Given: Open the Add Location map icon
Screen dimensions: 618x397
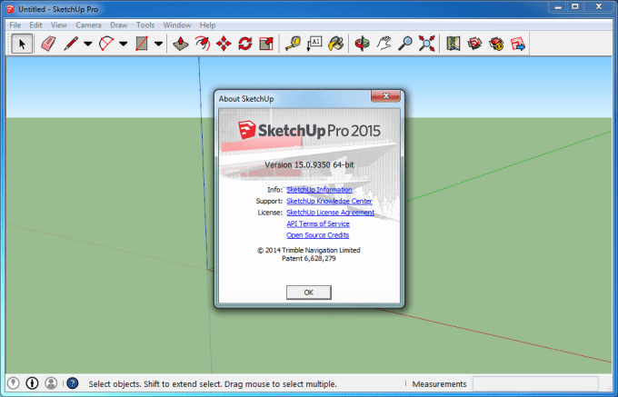Looking at the screenshot, I should [x=454, y=44].
